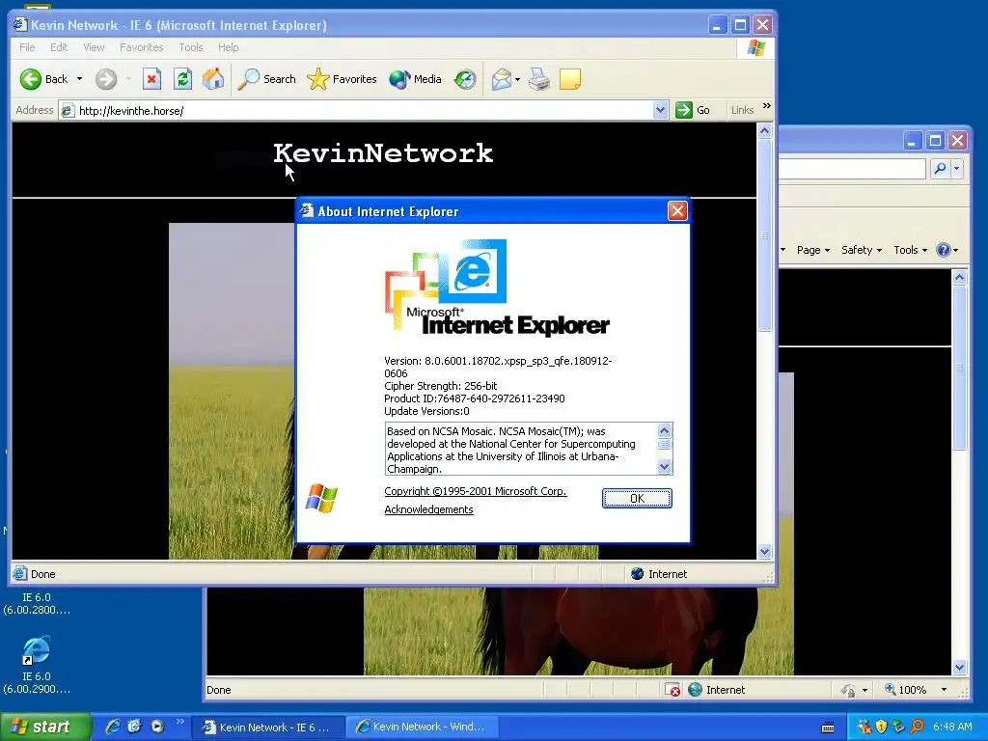Open the Mail button dropdown arrow

[517, 79]
